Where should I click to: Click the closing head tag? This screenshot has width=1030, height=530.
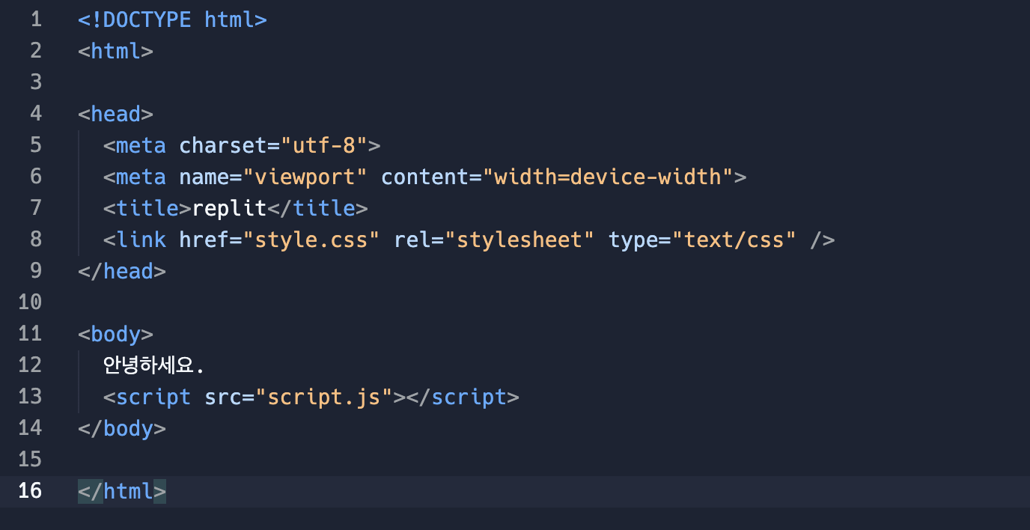121,271
